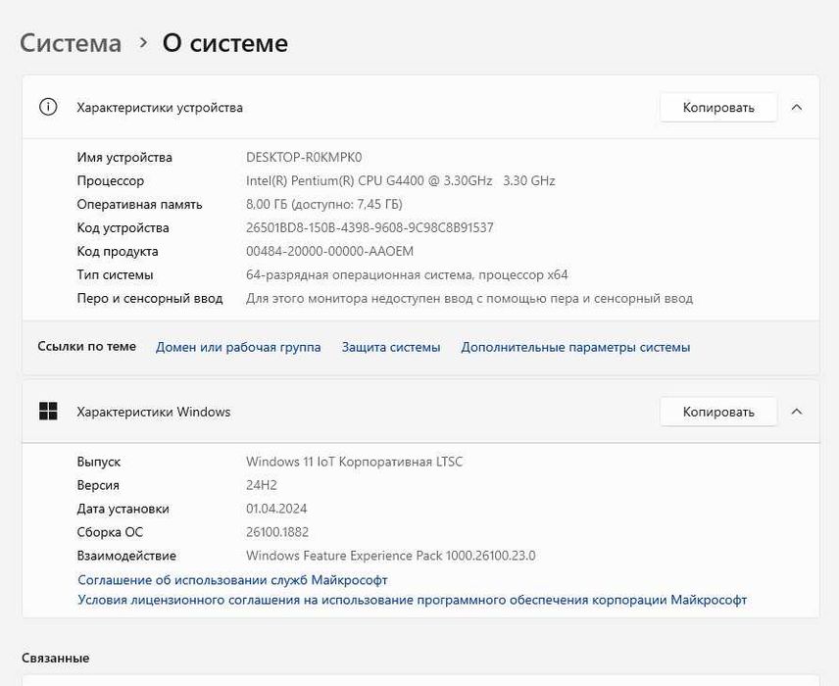
Task: Click the Перо и сенсорный ввод label
Action: tap(150, 299)
